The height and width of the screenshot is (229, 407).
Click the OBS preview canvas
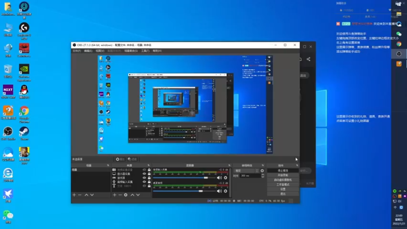[185, 105]
